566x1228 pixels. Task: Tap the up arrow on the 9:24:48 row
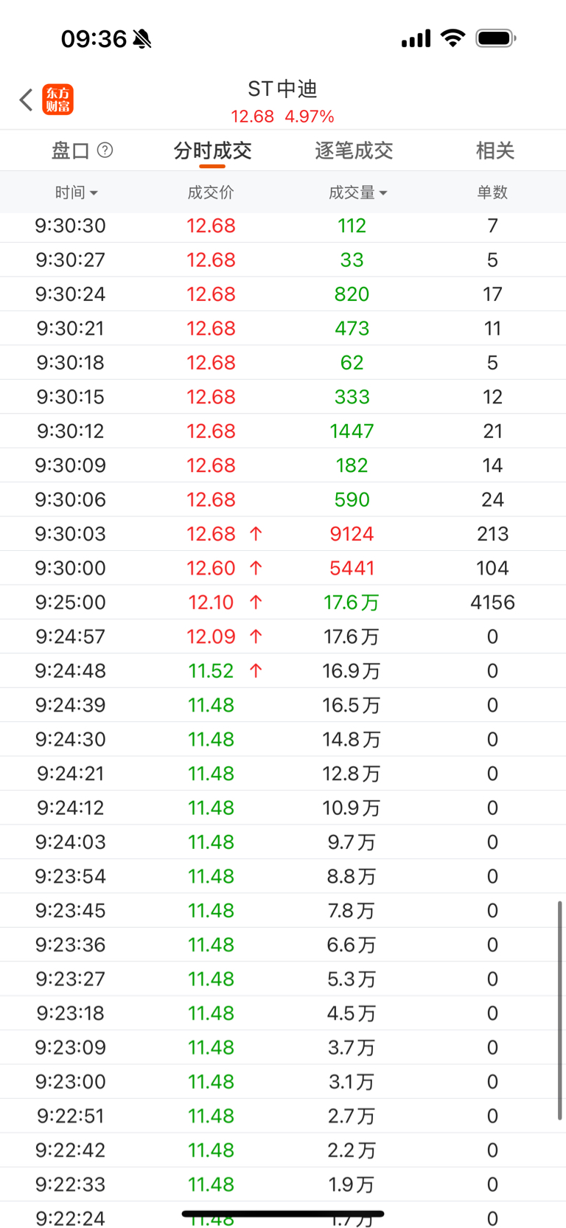click(x=256, y=671)
